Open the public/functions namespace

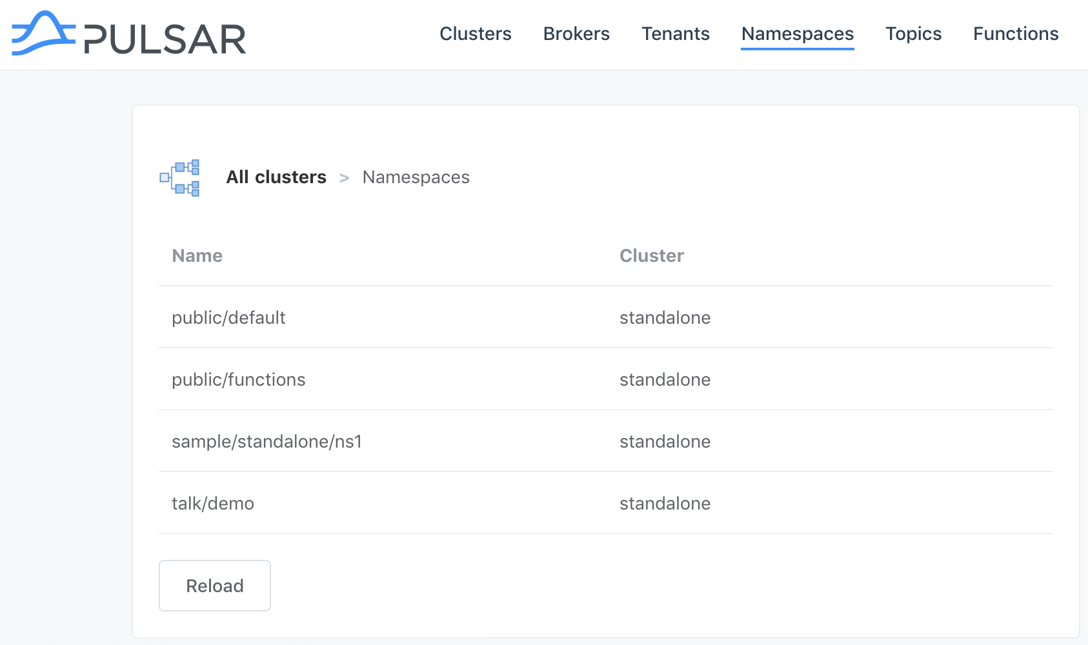[239, 379]
